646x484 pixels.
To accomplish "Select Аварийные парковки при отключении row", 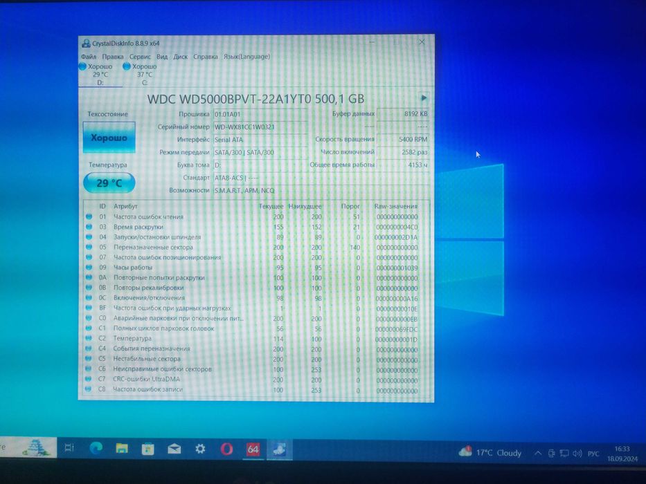I will pos(255,318).
